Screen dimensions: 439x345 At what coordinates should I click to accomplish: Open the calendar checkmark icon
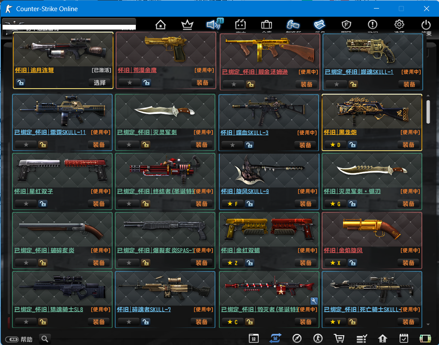404,339
